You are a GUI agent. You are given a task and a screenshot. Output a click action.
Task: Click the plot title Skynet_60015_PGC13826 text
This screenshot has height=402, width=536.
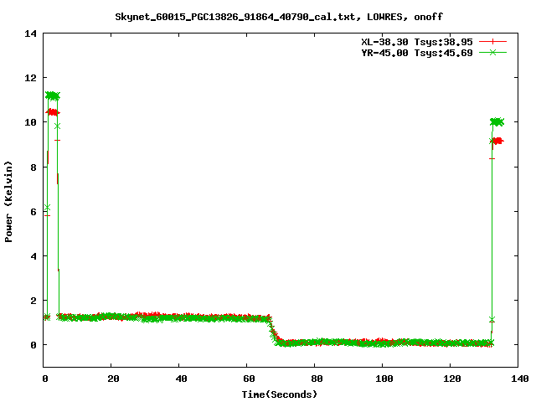tap(279, 17)
